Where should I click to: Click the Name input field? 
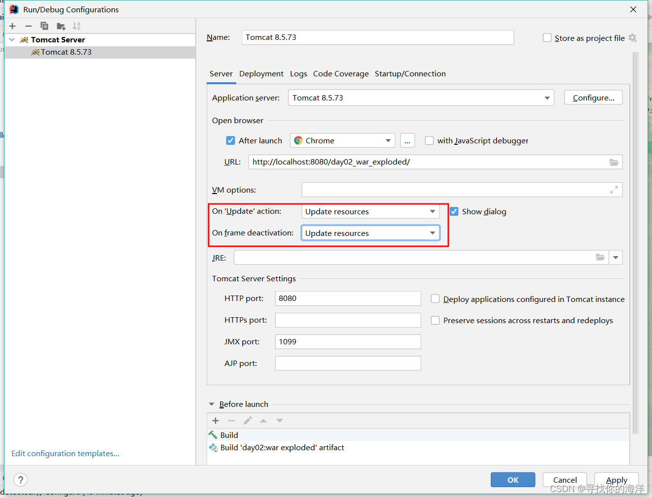pyautogui.click(x=378, y=37)
